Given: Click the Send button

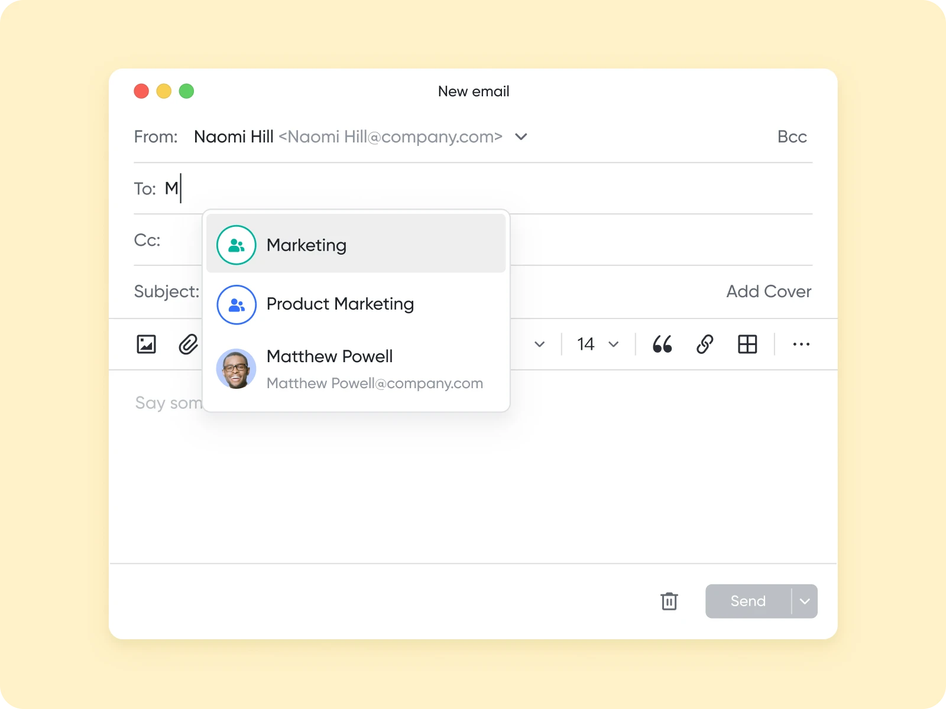Looking at the screenshot, I should [x=747, y=601].
